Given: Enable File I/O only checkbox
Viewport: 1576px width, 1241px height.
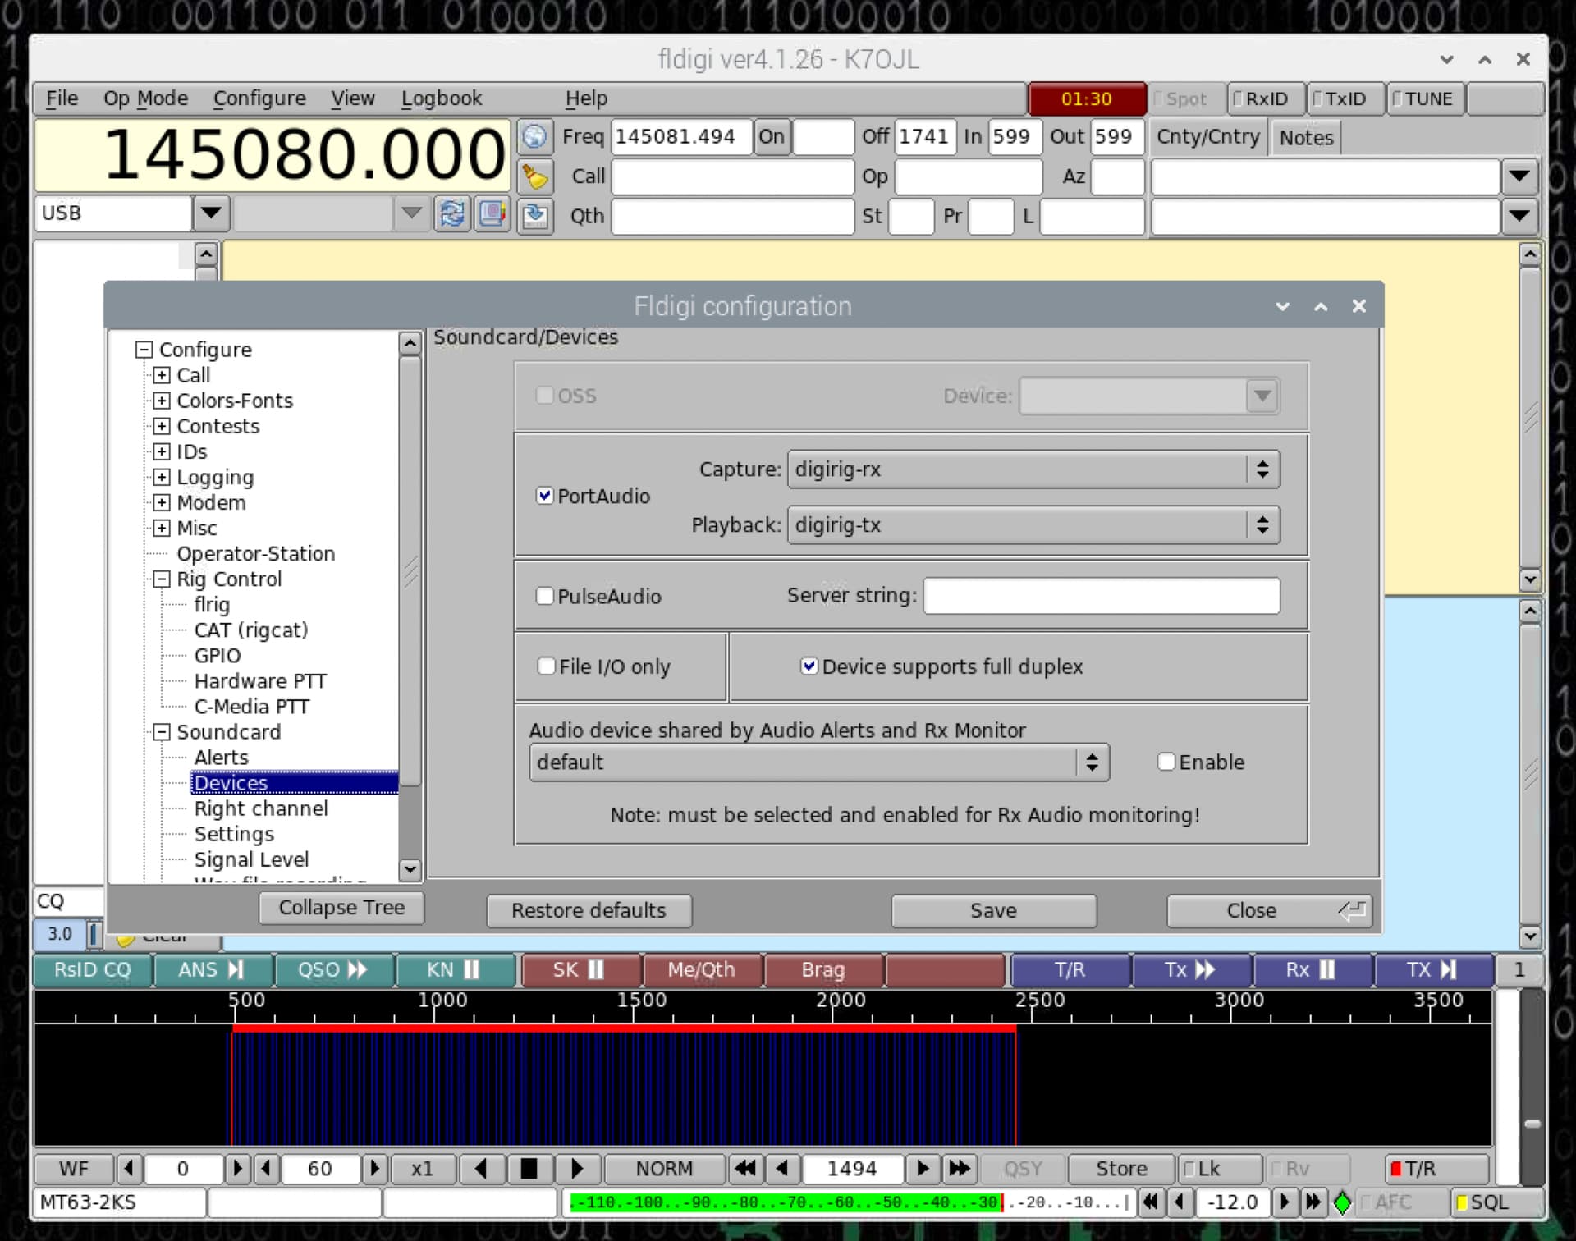Looking at the screenshot, I should point(547,666).
